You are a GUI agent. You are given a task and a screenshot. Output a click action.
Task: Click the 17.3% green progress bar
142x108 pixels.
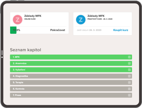[13, 30]
